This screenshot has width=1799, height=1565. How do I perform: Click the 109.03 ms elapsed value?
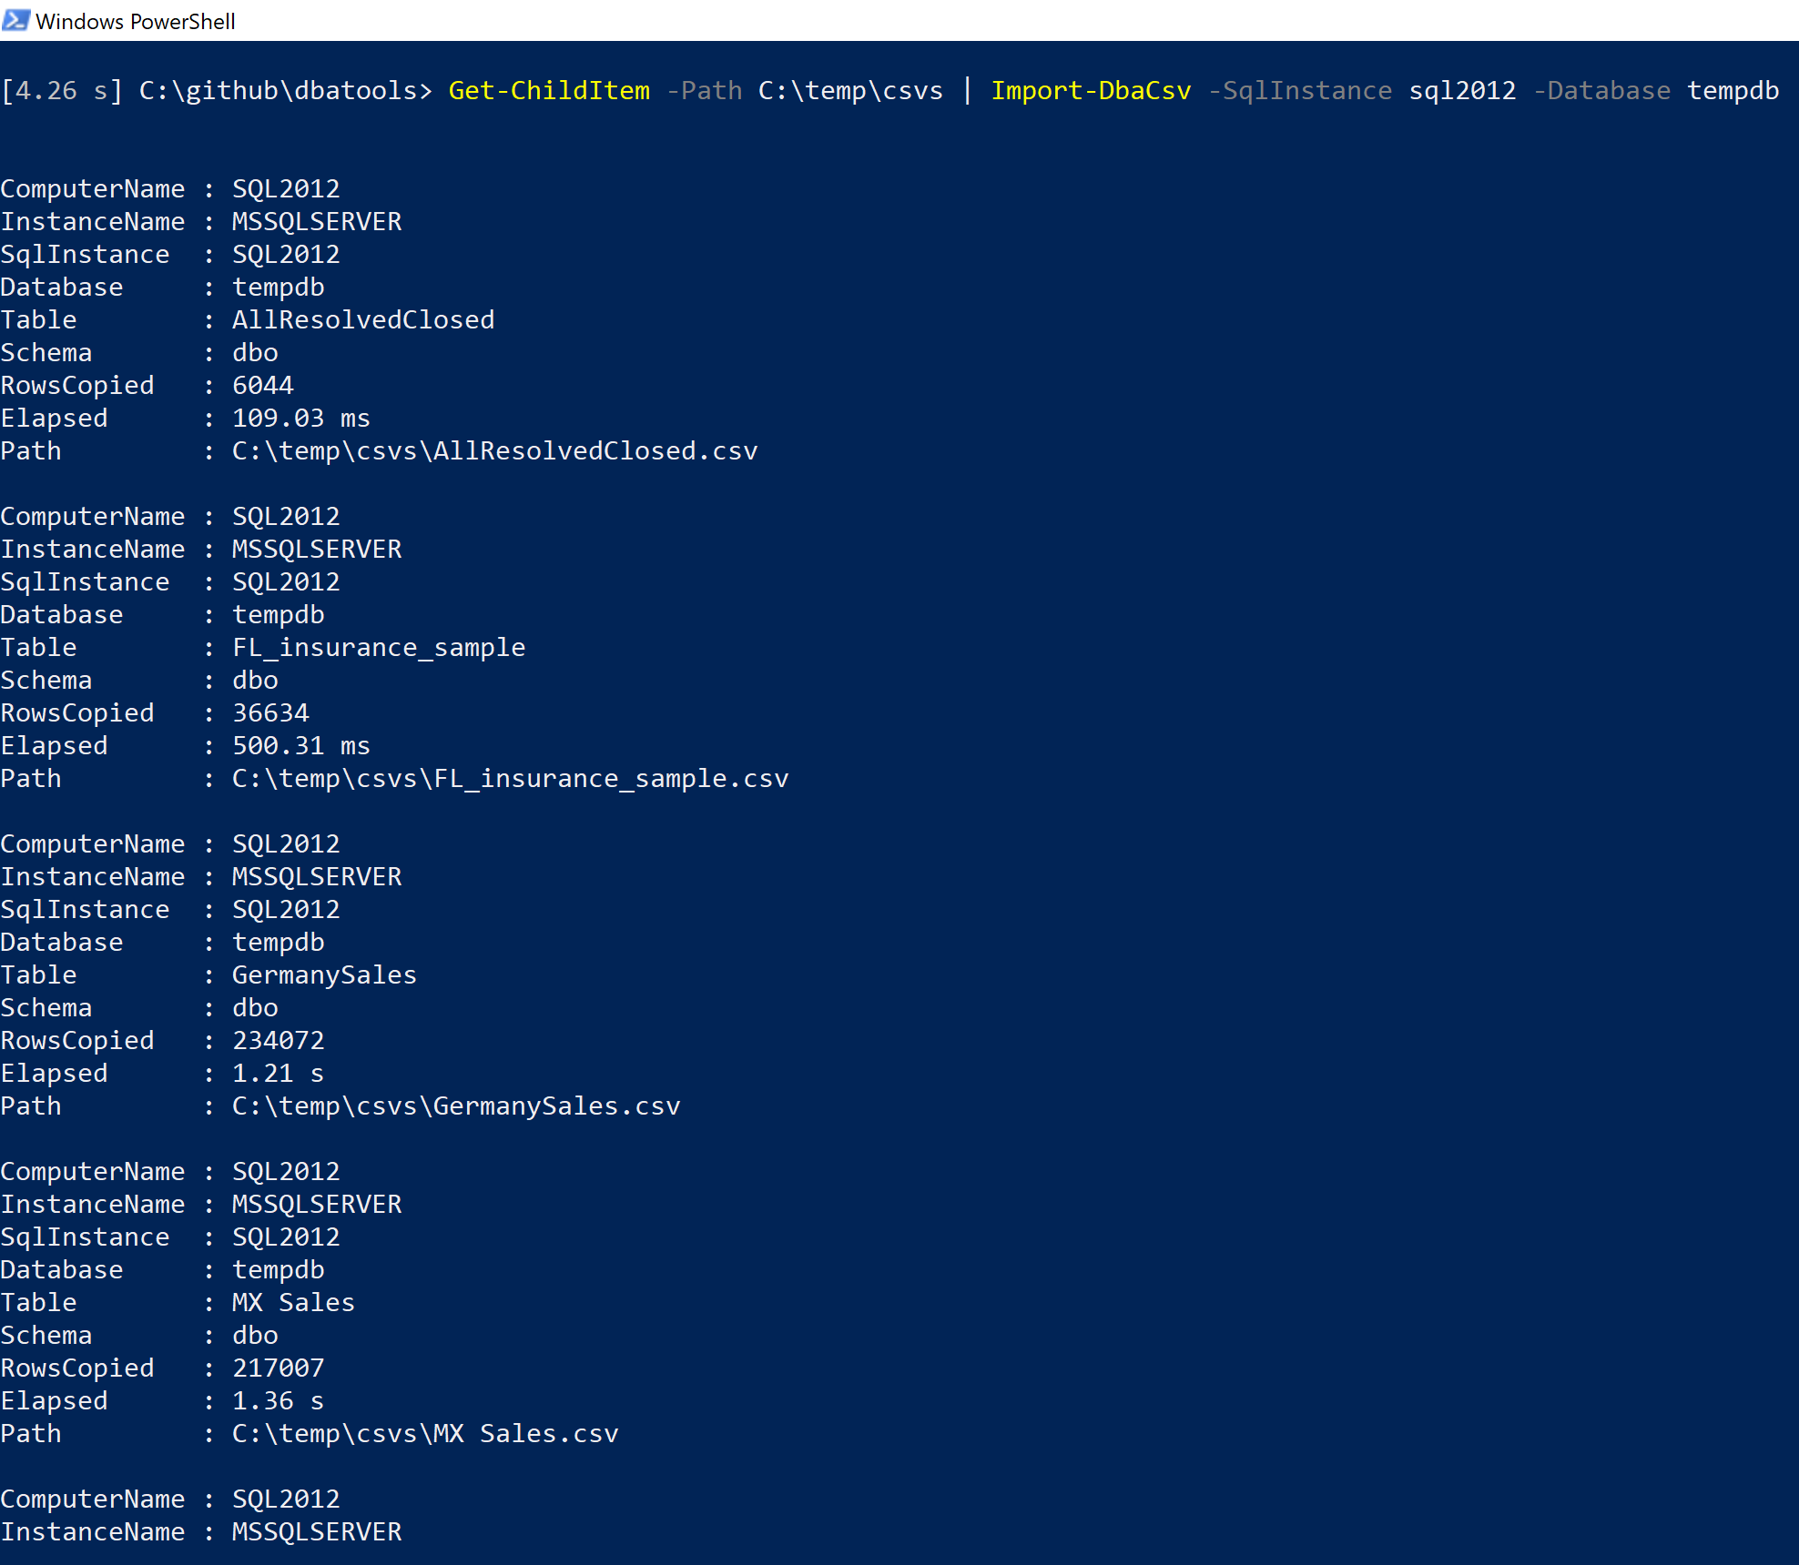pos(300,419)
